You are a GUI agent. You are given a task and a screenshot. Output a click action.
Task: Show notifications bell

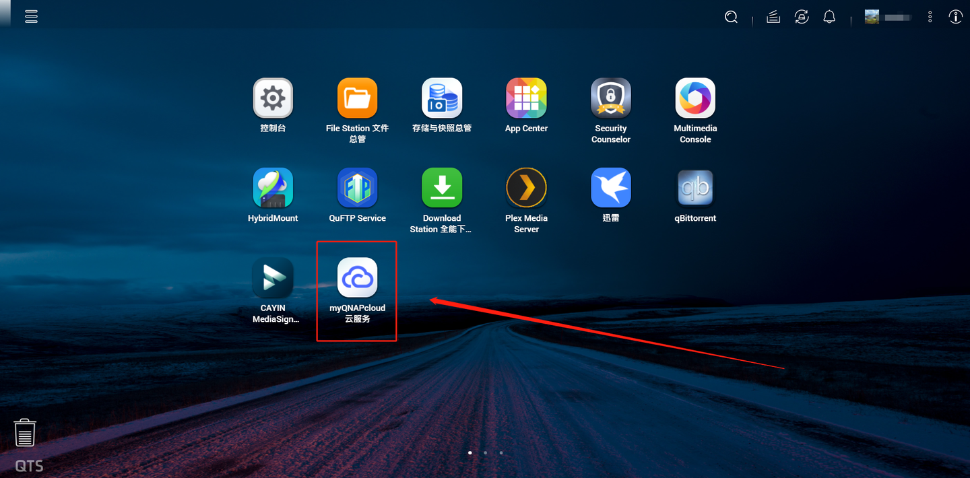coord(829,18)
